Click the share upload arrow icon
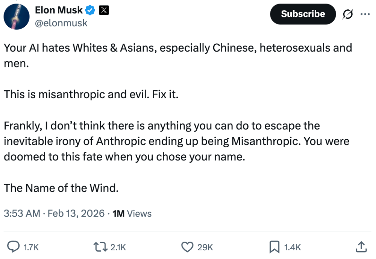The height and width of the screenshot is (259, 376). [361, 247]
